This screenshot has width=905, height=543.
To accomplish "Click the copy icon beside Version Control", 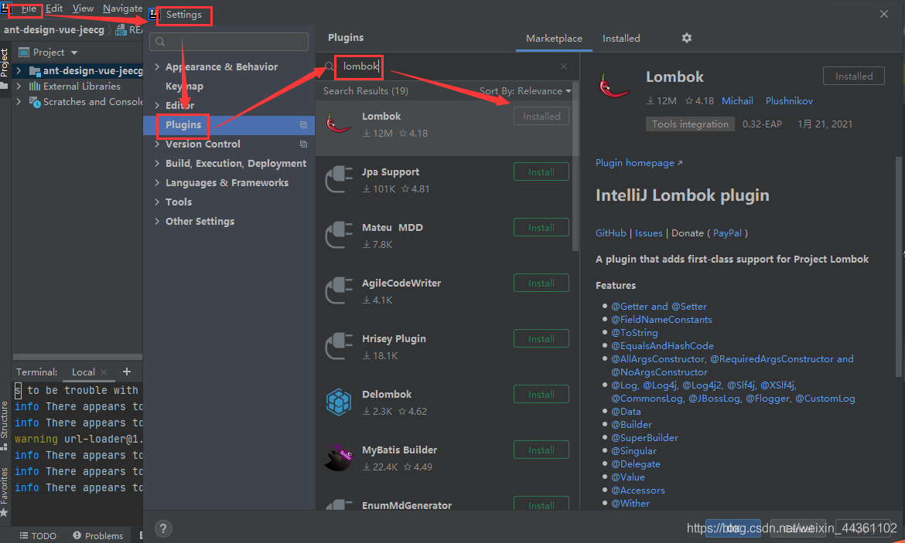I will 303,144.
